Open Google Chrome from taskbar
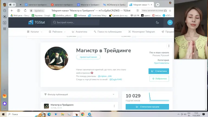The width and height of the screenshot is (208, 117). (83, 114)
